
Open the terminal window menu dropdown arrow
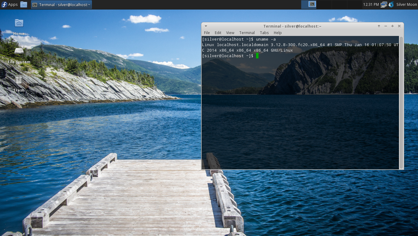pos(206,26)
